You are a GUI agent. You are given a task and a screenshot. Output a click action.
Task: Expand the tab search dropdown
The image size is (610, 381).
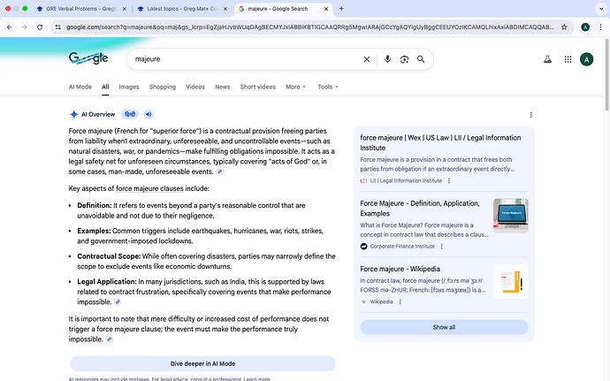(x=601, y=9)
